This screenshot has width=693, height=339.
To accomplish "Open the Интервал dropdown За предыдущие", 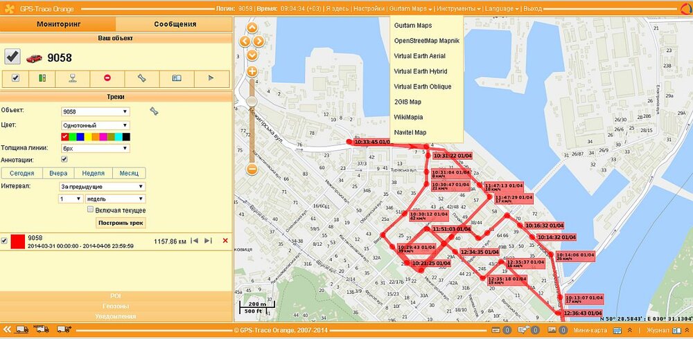I will click(102, 187).
